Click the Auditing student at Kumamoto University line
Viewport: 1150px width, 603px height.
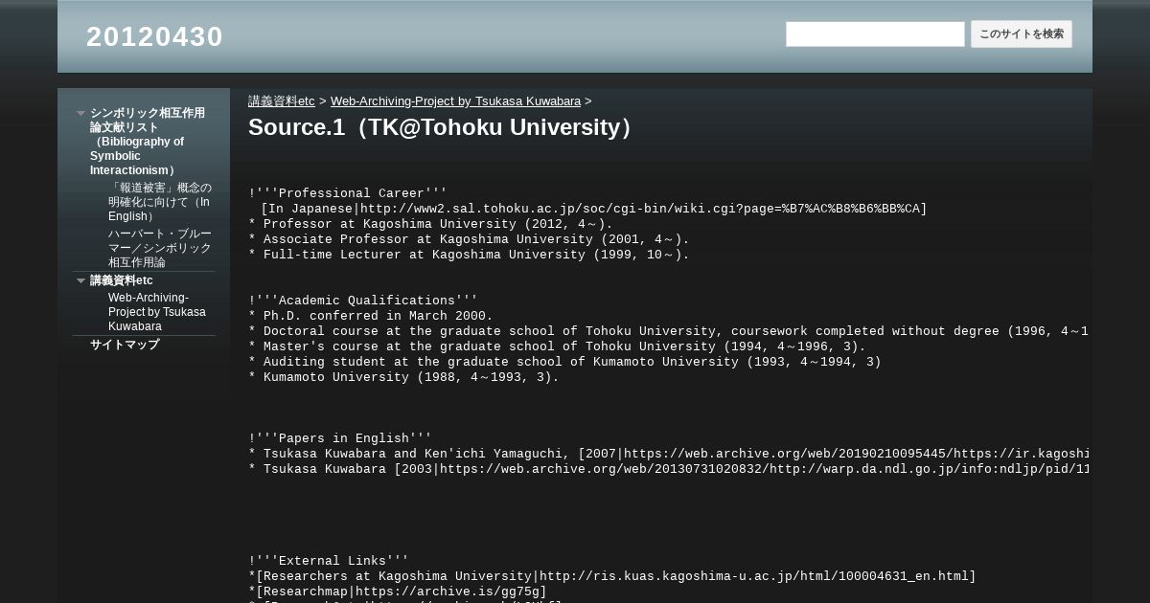(564, 362)
